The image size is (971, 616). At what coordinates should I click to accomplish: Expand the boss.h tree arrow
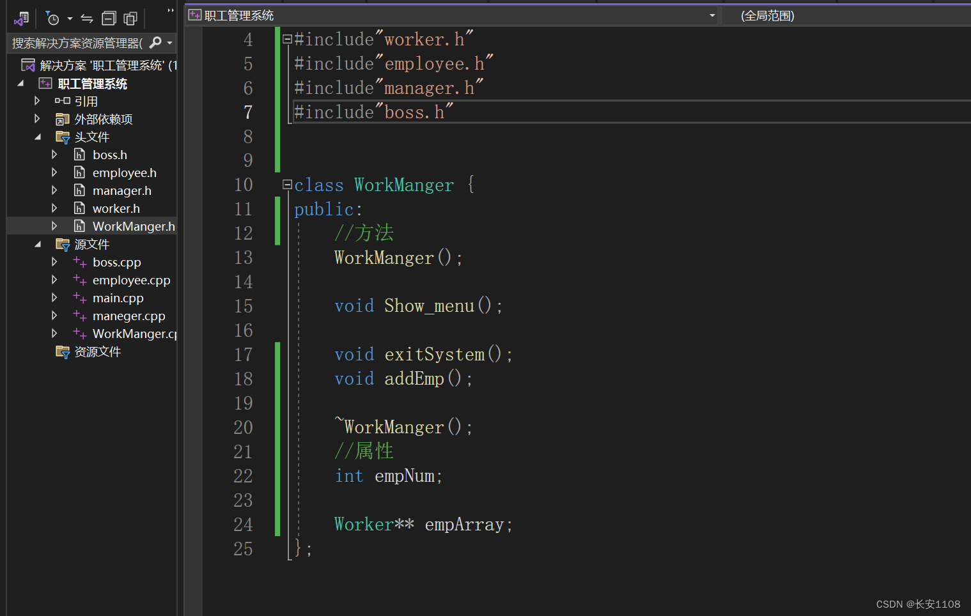click(x=54, y=155)
